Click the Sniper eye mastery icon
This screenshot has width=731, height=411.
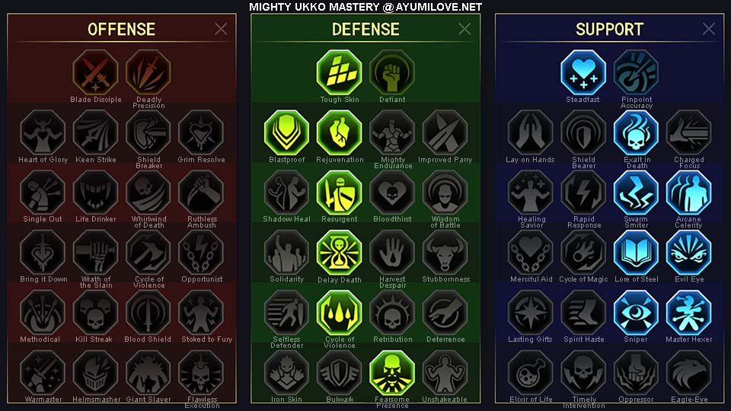pos(636,313)
